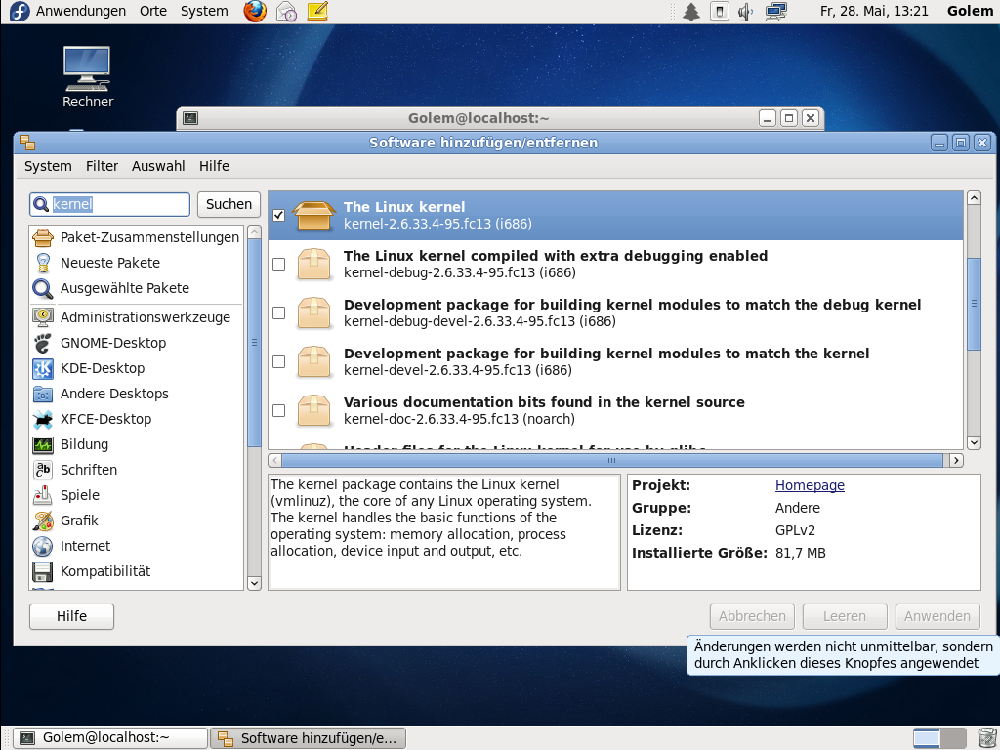Screen dimensions: 1000x750
Task: Click the Kompatibilität floppy icon
Action: click(x=43, y=571)
